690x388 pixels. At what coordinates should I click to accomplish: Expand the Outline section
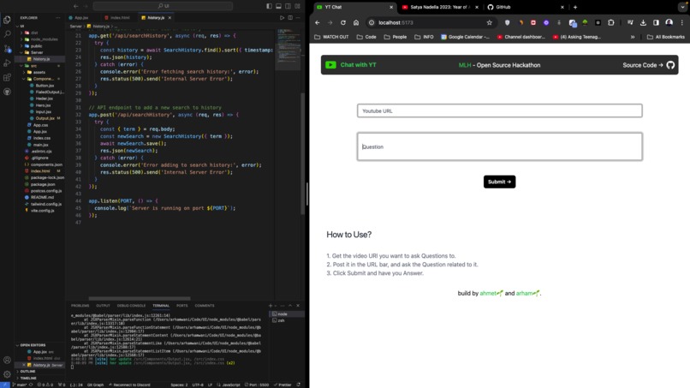click(x=27, y=371)
